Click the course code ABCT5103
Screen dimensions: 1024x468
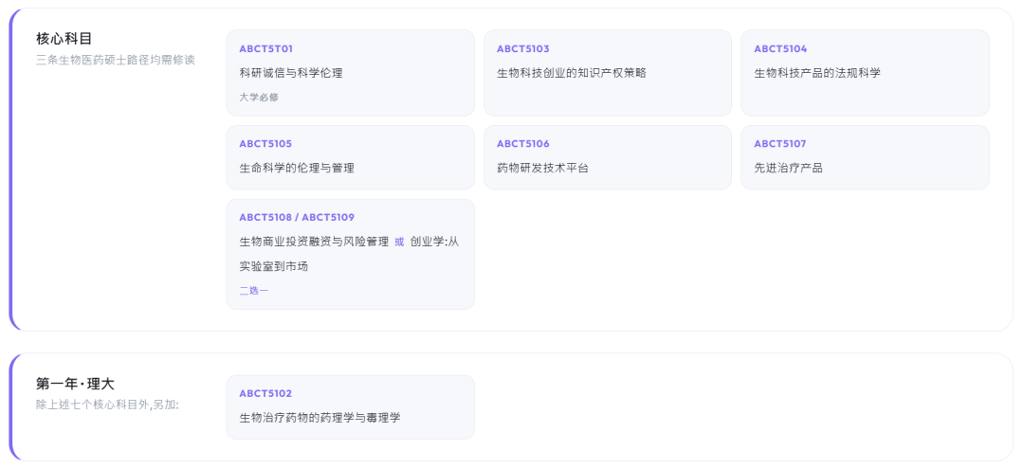pyautogui.click(x=523, y=49)
